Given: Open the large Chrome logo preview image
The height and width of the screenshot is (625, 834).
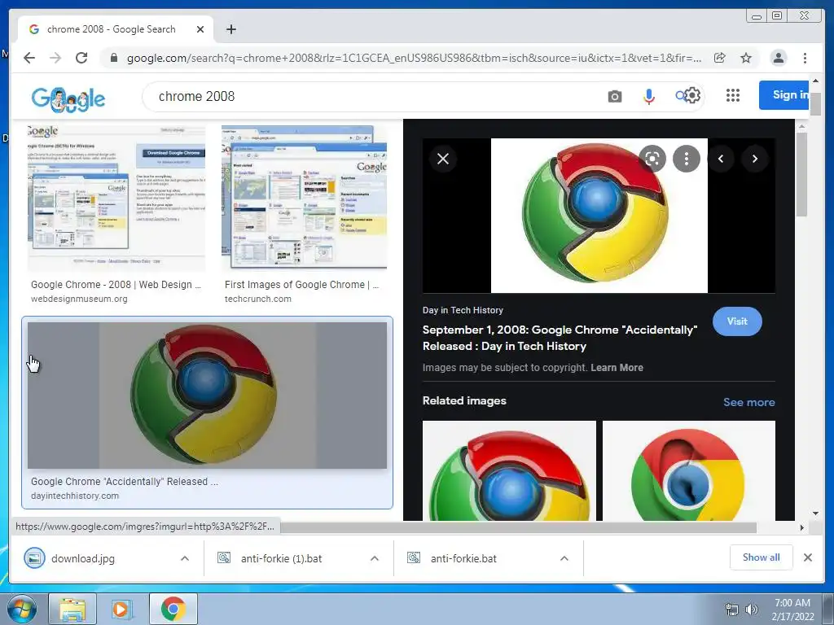Looking at the screenshot, I should tap(599, 215).
